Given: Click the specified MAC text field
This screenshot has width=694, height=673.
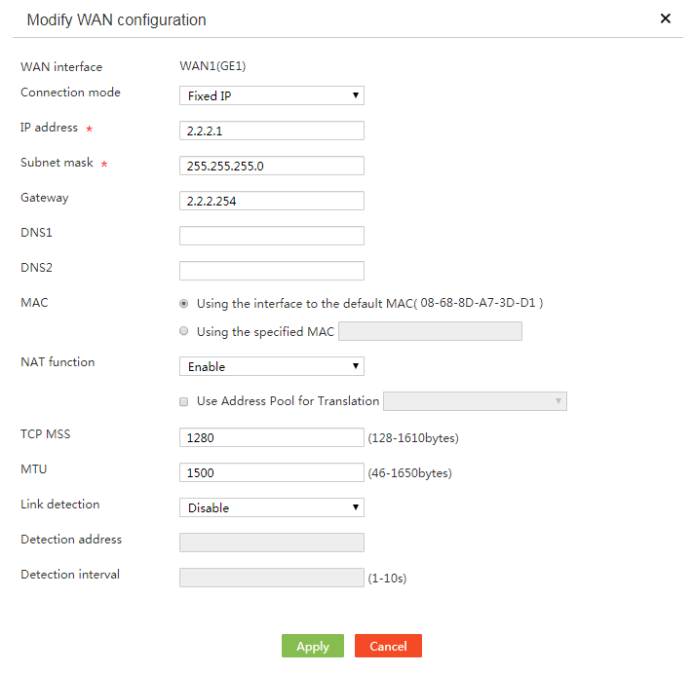Looking at the screenshot, I should click(430, 331).
